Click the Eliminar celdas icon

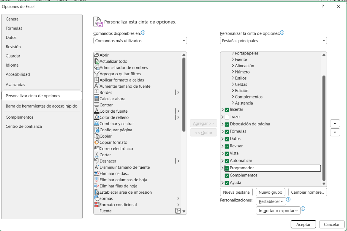[x=96, y=173]
